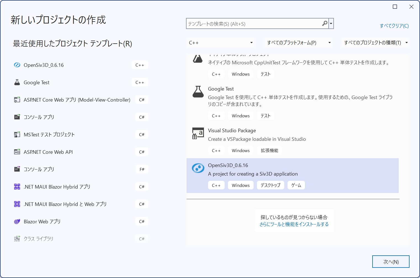Click the Visual Studio Package template icon
This screenshot has height=278, width=420.
click(198, 134)
